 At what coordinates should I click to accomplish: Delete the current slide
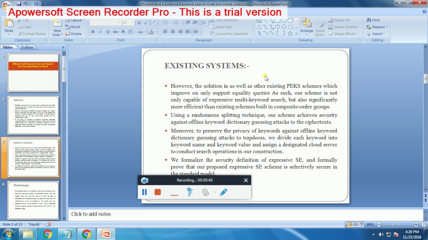73,34
